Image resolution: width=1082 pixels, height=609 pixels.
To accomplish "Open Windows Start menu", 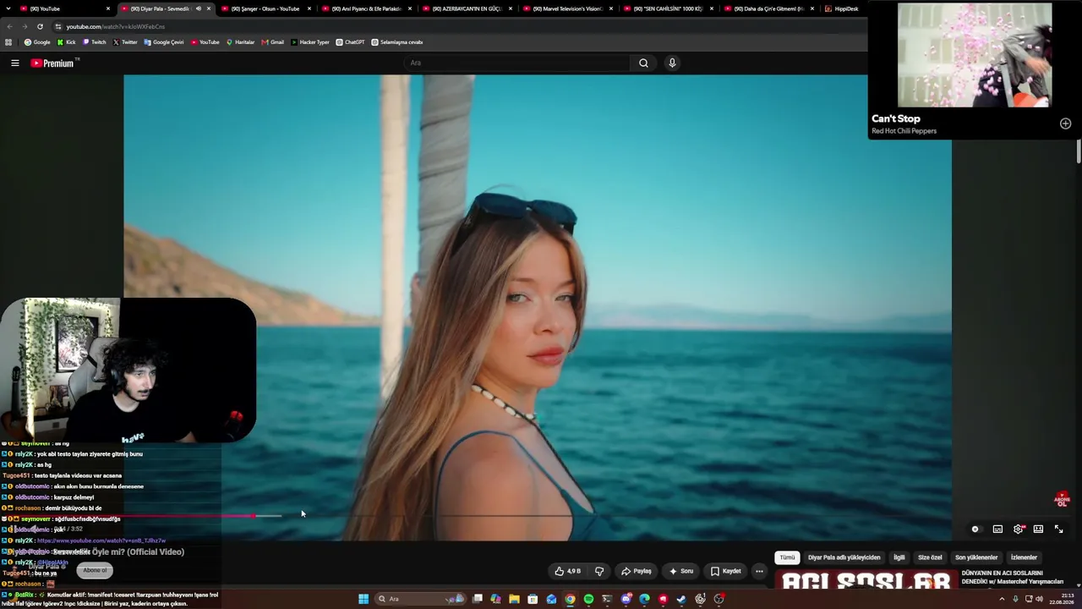I will pyautogui.click(x=363, y=599).
